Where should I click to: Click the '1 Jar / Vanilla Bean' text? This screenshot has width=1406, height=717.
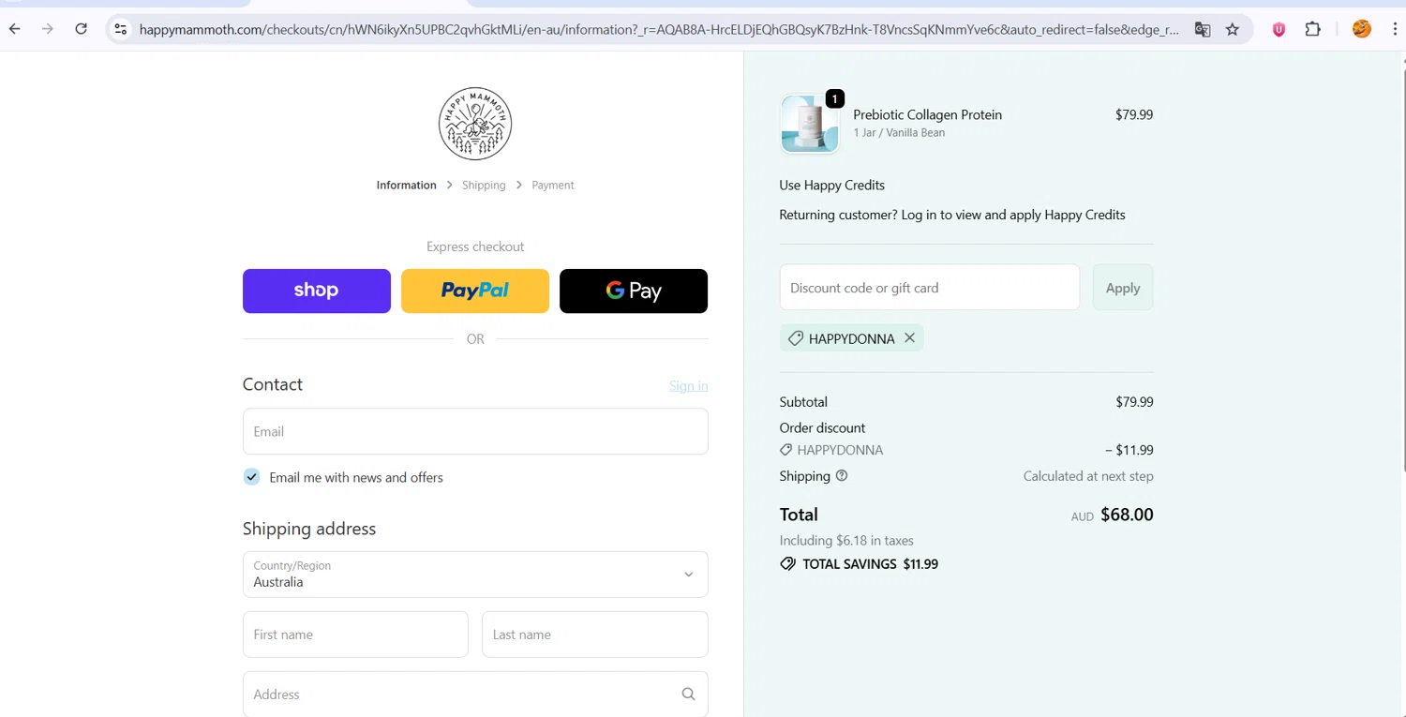click(x=899, y=133)
